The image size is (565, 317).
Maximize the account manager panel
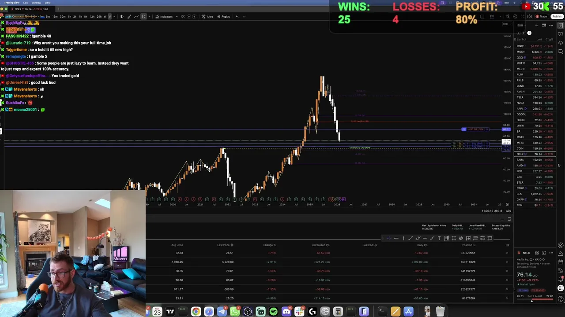point(509,219)
